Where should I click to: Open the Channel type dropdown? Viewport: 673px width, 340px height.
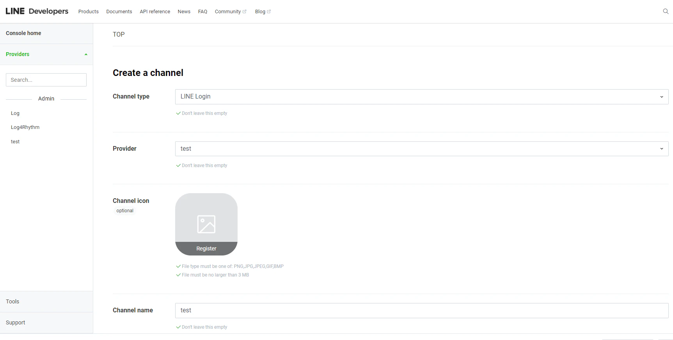[422, 97]
